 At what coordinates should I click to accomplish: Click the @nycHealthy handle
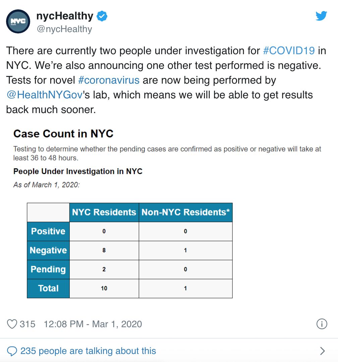pyautogui.click(x=64, y=29)
